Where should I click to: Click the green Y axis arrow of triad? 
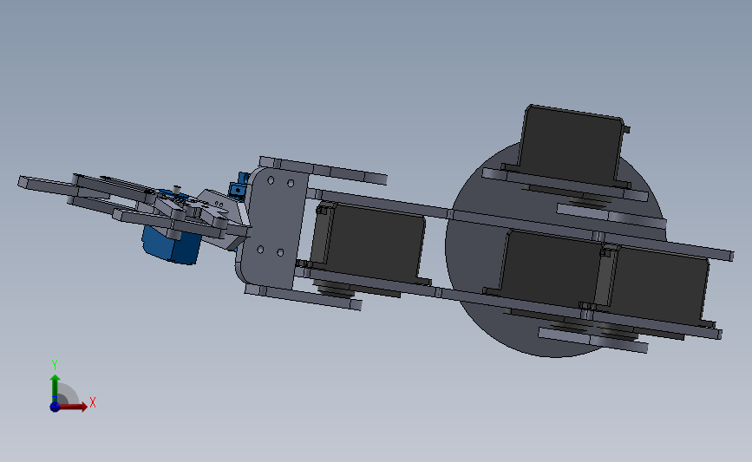55,388
